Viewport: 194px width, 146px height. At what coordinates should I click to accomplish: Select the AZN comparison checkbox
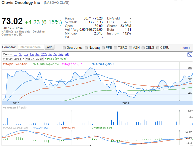(131, 48)
